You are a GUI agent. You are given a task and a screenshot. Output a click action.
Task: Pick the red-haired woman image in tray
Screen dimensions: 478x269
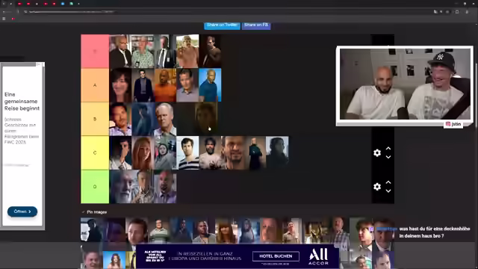click(x=226, y=230)
